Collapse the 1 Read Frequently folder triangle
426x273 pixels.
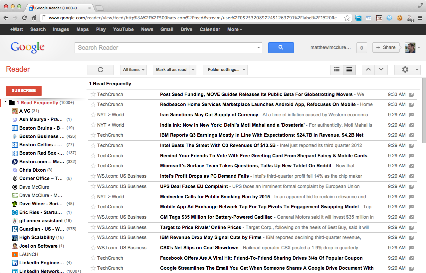click(5, 101)
